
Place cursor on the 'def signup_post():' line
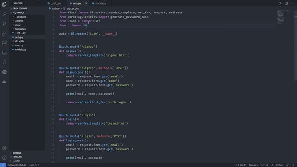(x=74, y=72)
